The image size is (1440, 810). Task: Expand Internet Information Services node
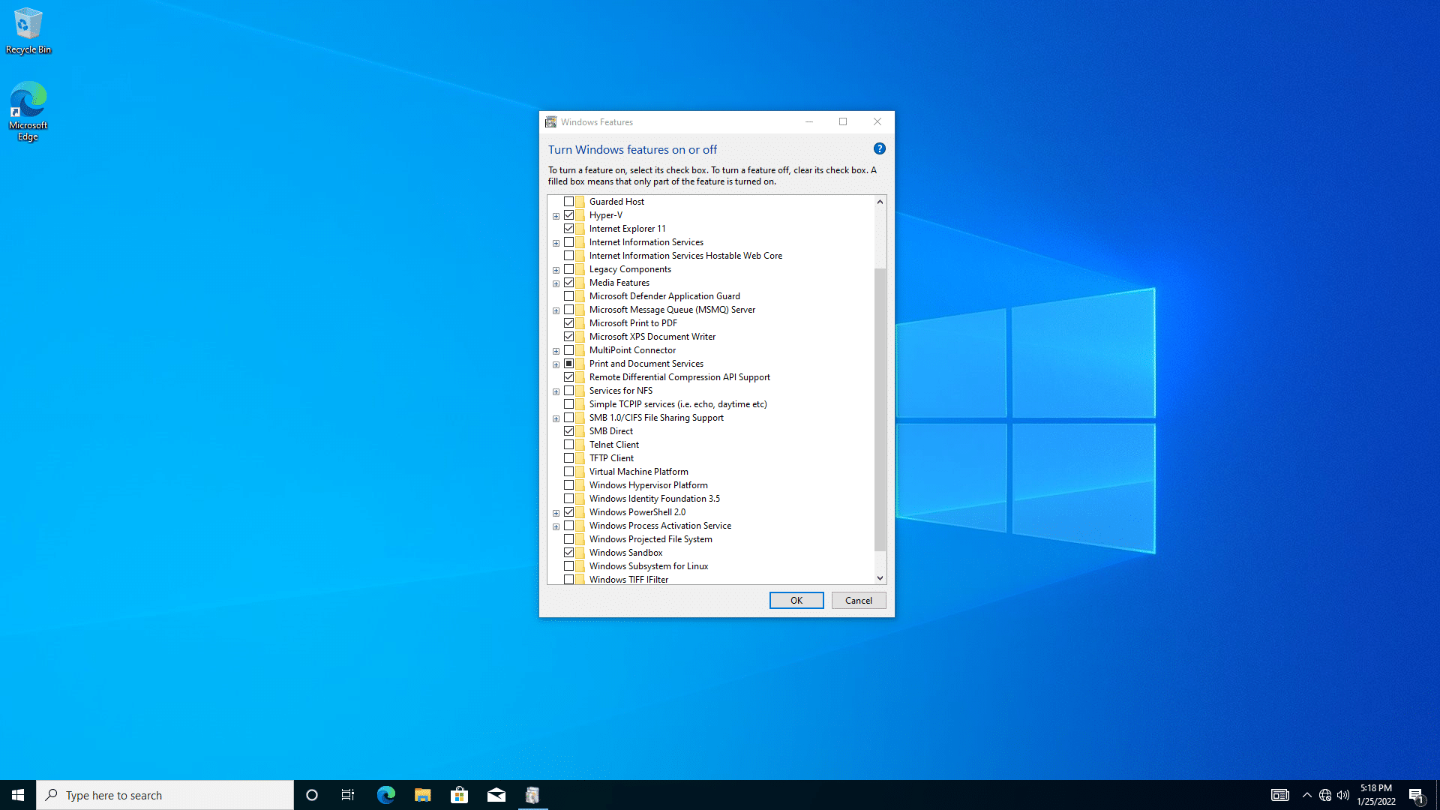[556, 243]
